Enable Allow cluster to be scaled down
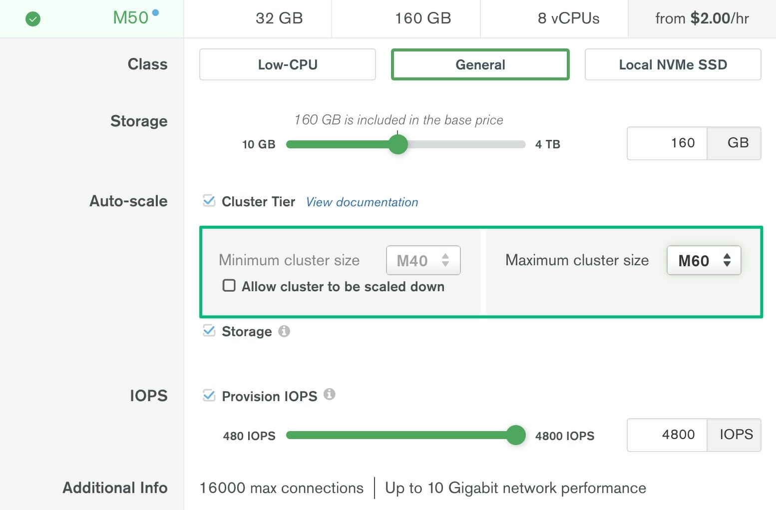 pos(229,285)
